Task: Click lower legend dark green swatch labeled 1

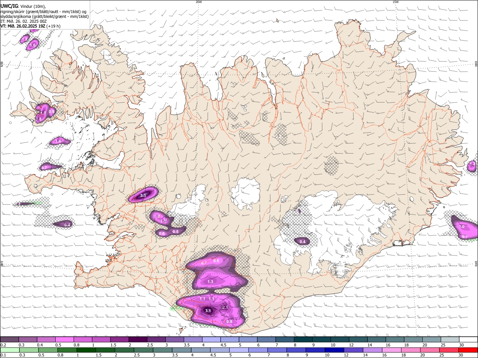Action: click(x=86, y=350)
